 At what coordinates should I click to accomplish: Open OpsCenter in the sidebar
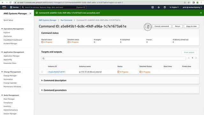[x=8, y=36]
